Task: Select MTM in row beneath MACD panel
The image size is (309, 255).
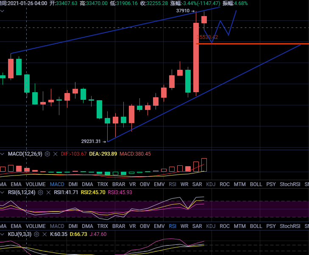Action: point(240,184)
